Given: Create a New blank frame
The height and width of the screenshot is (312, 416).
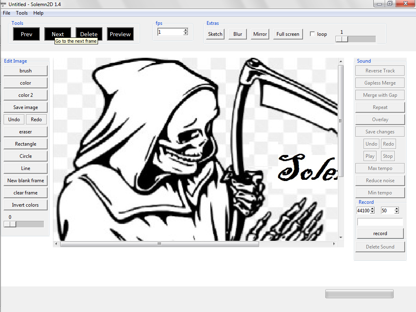Looking at the screenshot, I should click(26, 181).
